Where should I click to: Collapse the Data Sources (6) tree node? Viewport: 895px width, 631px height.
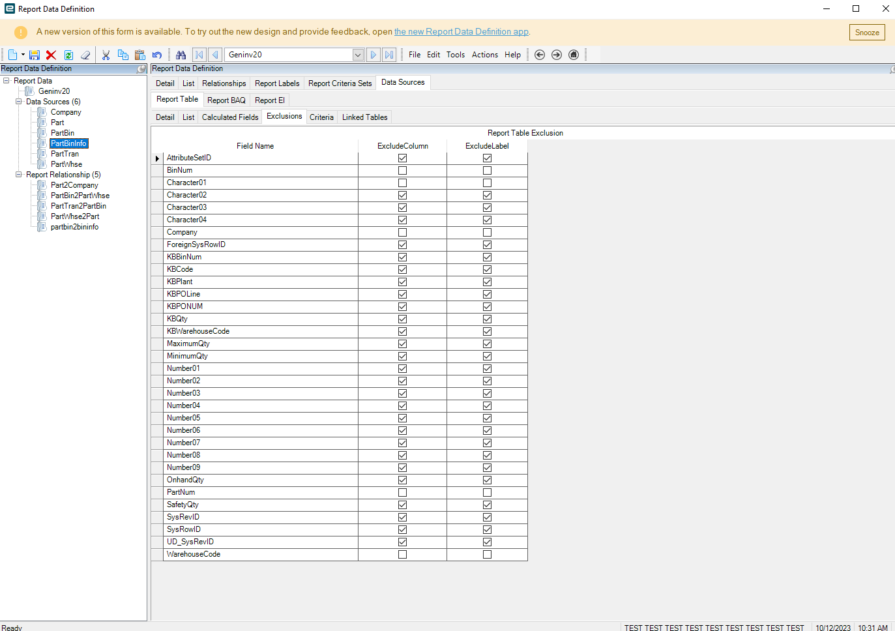[19, 102]
